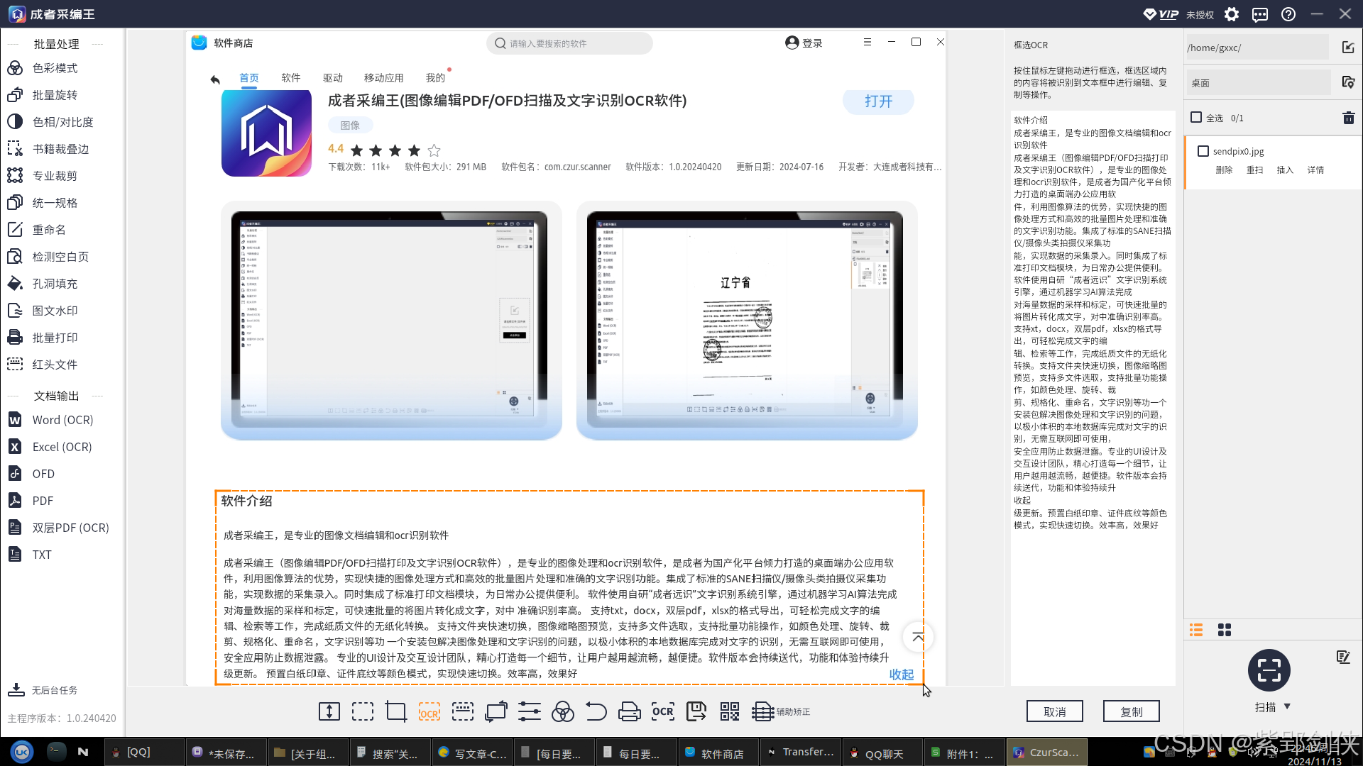Check the 全选 select-all checkbox
The image size is (1363, 766).
point(1196,118)
